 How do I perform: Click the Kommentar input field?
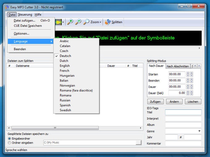point(183,143)
